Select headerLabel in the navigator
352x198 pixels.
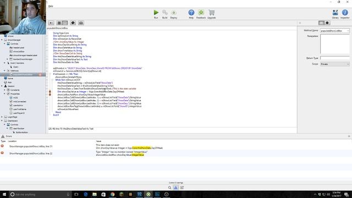18,48
